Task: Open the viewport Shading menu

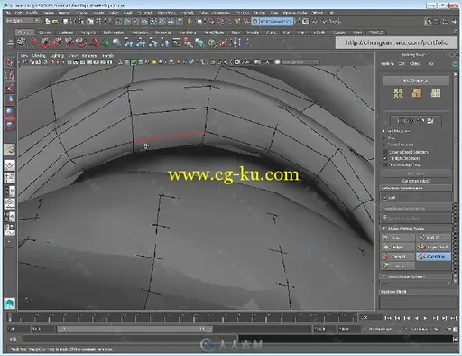Action: (39, 56)
